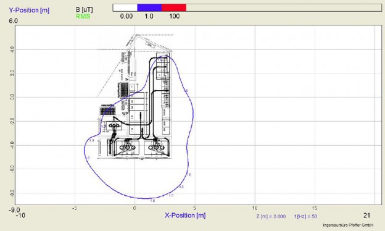The width and height of the screenshot is (385, 231).
Task: Click the Y-Position [m] axis title
Action: tap(29, 10)
